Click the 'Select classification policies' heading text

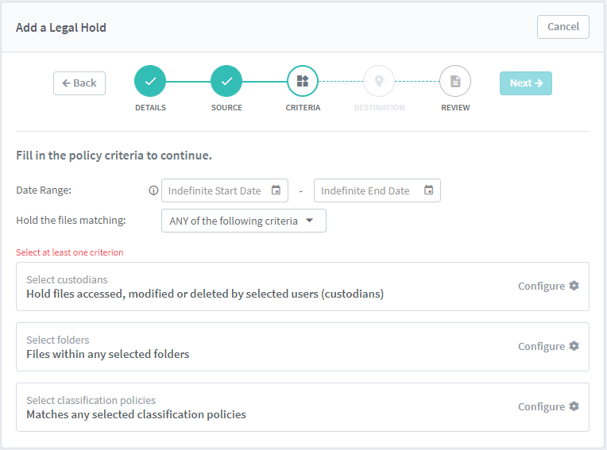tap(91, 400)
